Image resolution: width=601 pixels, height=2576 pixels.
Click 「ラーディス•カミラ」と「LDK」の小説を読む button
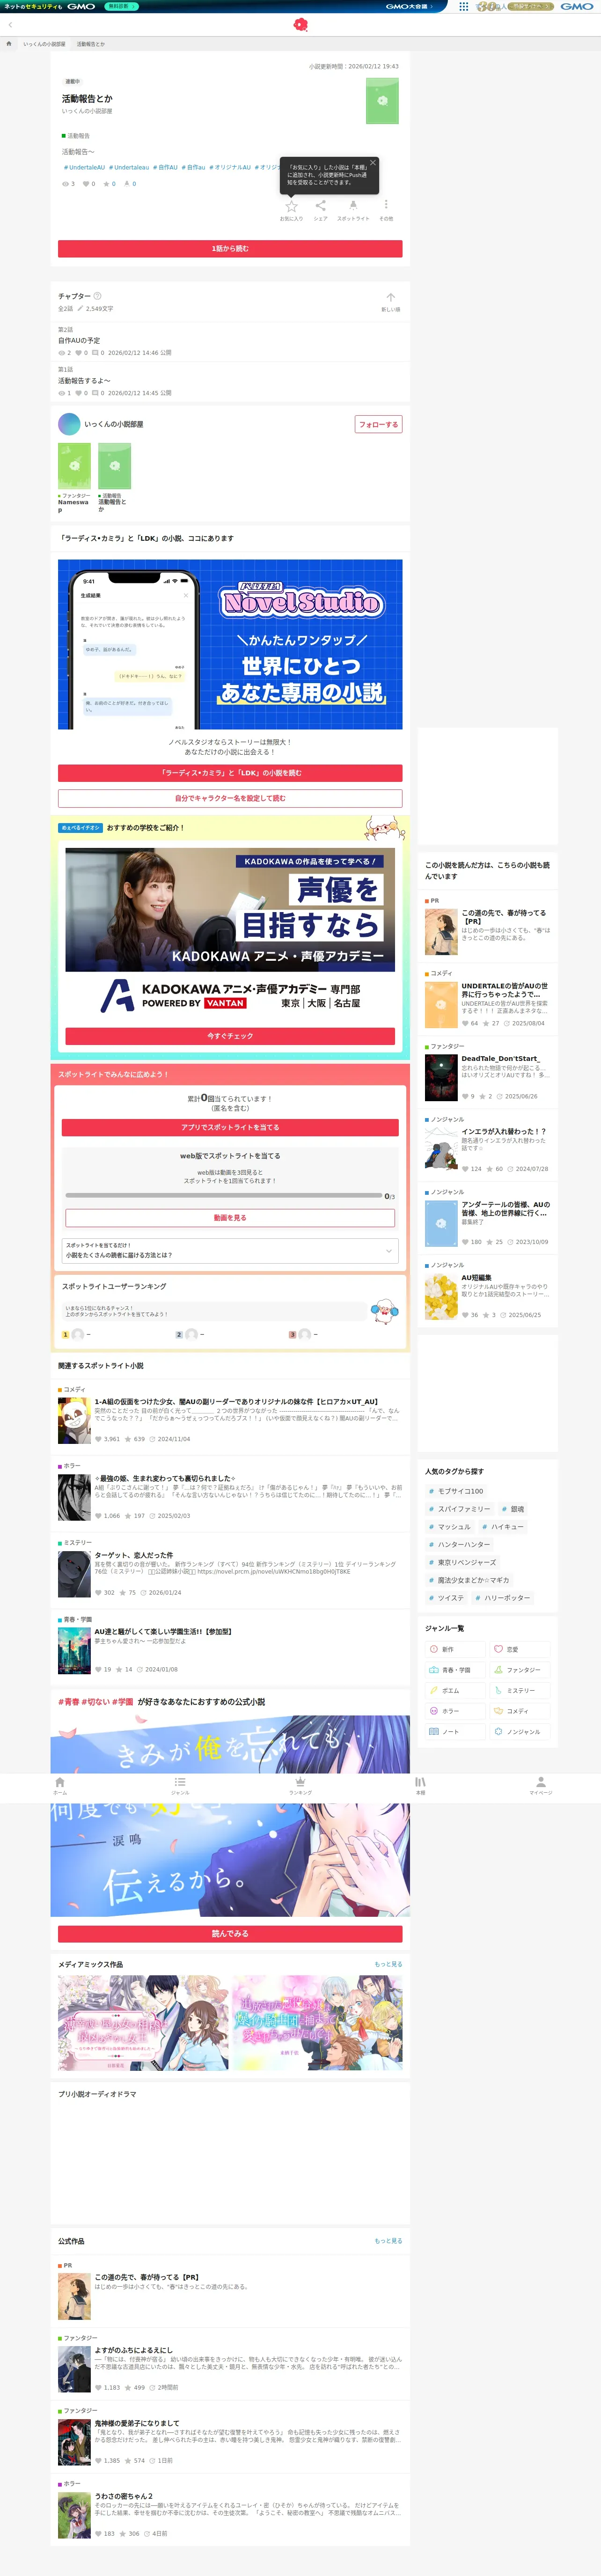[x=230, y=773]
